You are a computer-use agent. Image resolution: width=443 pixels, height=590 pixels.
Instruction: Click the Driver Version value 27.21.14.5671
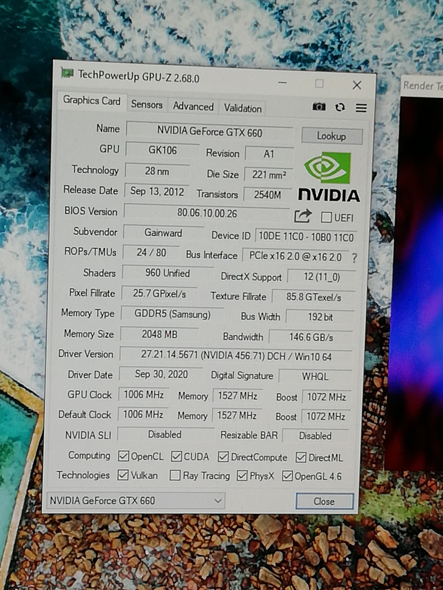[x=236, y=356]
